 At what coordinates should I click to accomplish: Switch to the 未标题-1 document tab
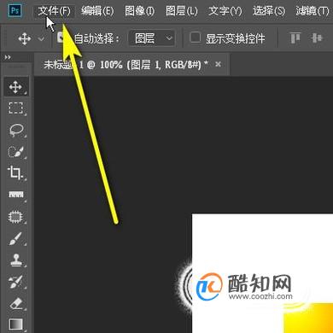(126, 65)
